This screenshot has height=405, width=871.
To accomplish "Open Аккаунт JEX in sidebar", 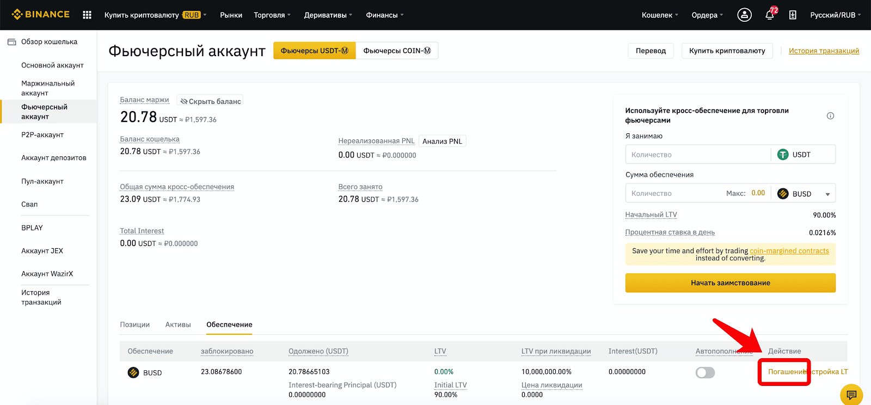I will 42,251.
